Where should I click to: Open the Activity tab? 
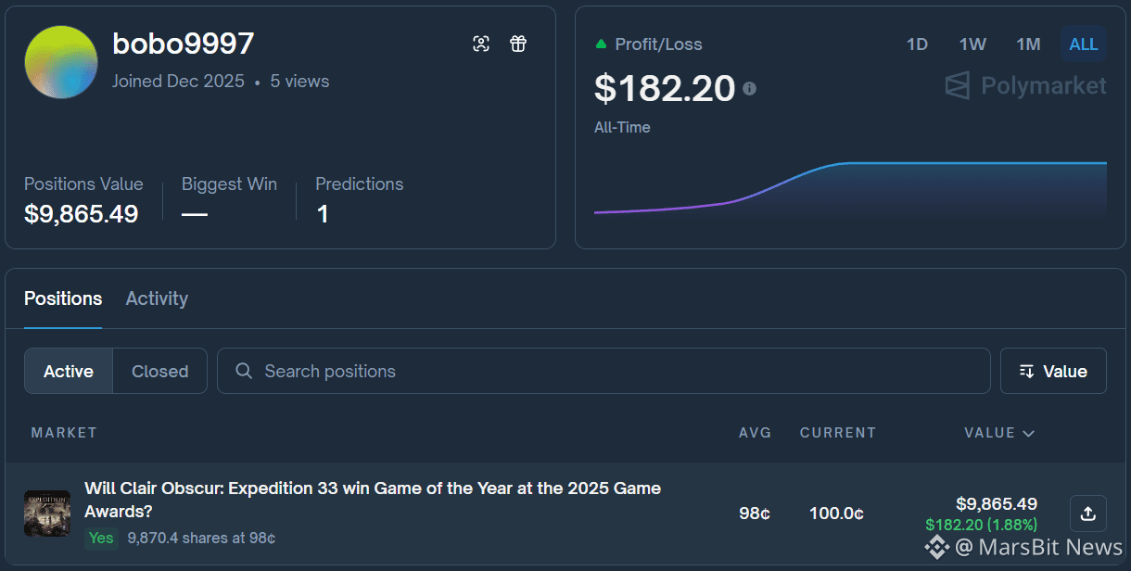157,298
